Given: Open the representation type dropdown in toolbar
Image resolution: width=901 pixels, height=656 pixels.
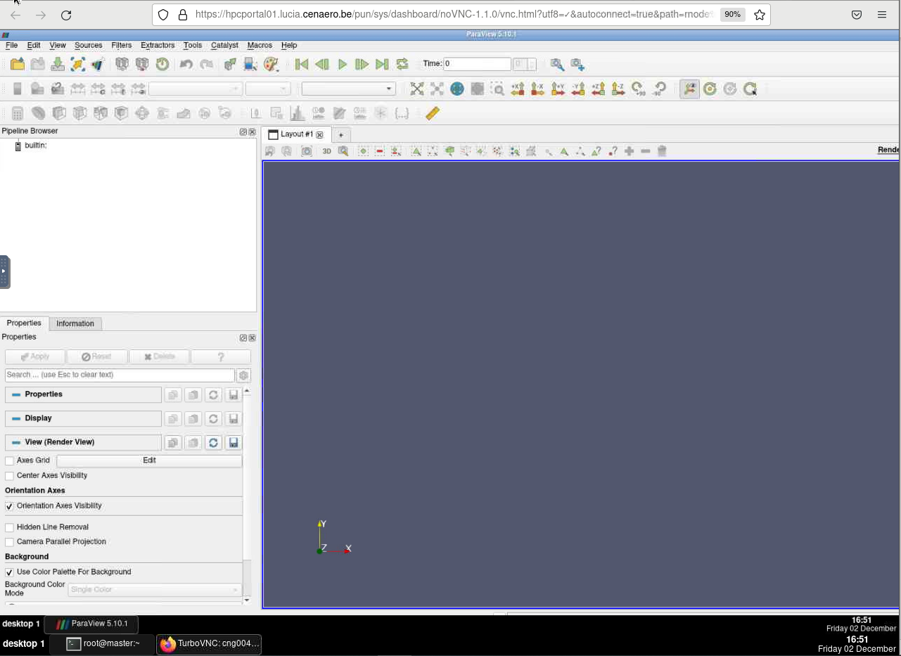Looking at the screenshot, I should coord(349,89).
